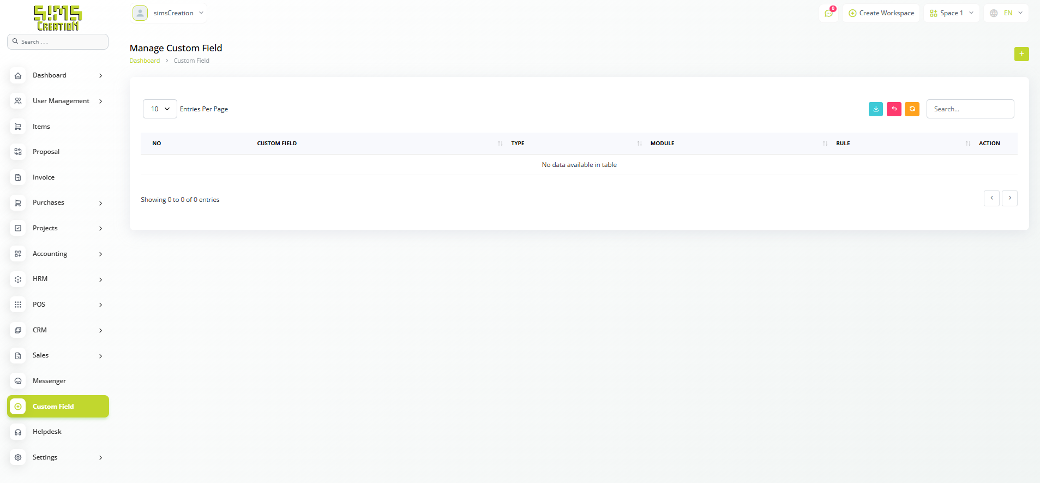Click the orange reload table icon
The height and width of the screenshot is (483, 1040).
click(912, 109)
